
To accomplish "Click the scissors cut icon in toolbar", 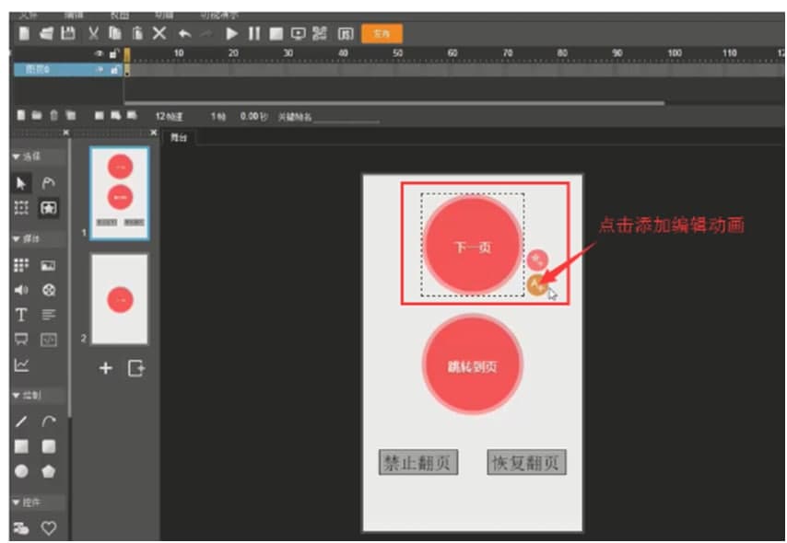I will pyautogui.click(x=93, y=33).
